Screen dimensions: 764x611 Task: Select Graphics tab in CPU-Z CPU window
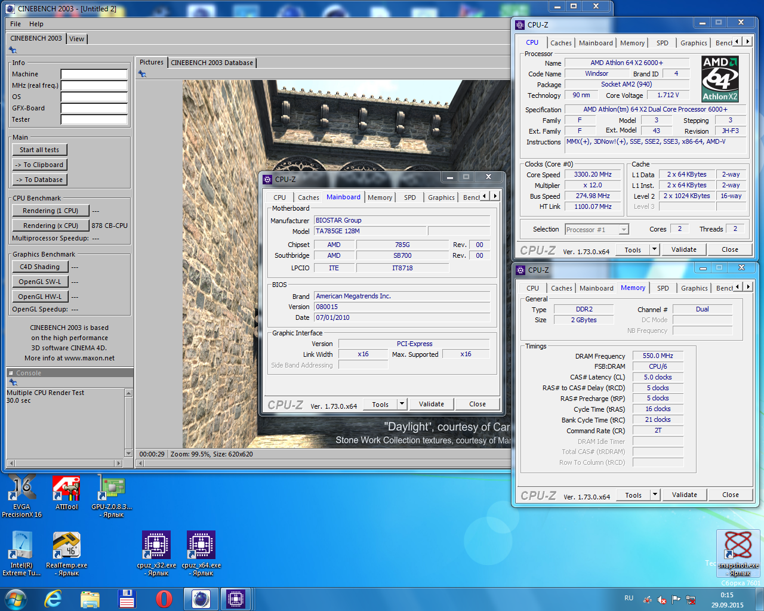[694, 43]
